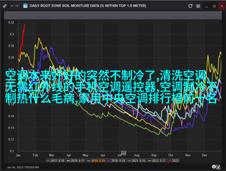
Task: Click the Daily Root Zone Soil Moisture title
Action: [x=88, y=6]
